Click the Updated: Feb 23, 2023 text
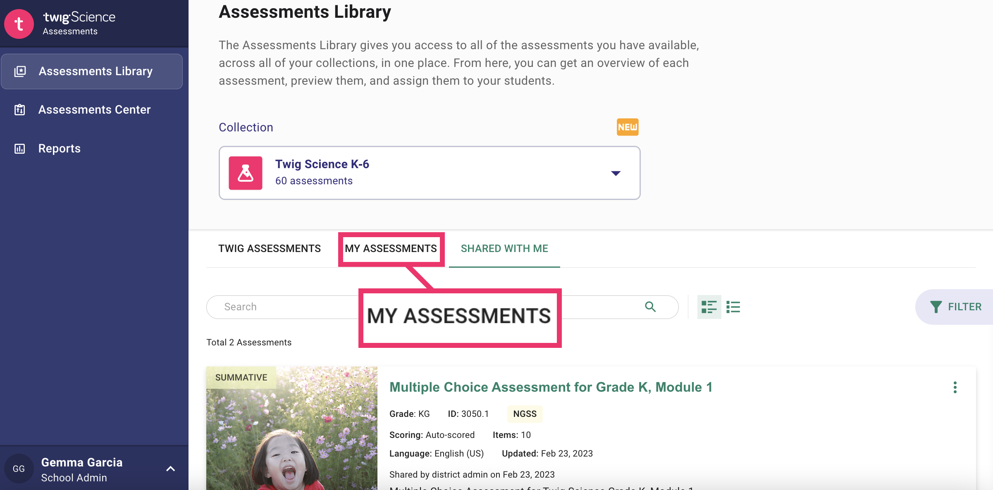This screenshot has height=490, width=993. (x=547, y=454)
